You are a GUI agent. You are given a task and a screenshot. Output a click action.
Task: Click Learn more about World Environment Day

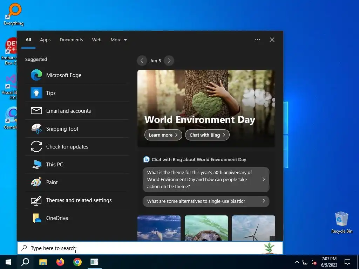[163, 135]
